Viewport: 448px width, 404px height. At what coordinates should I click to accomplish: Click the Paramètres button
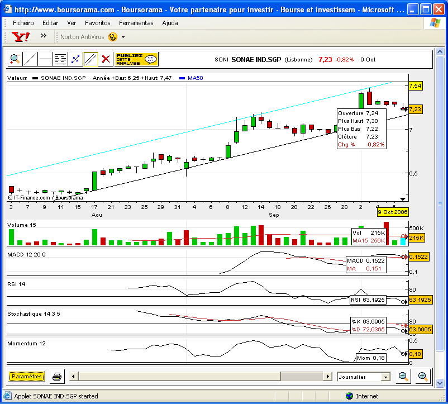click(27, 377)
